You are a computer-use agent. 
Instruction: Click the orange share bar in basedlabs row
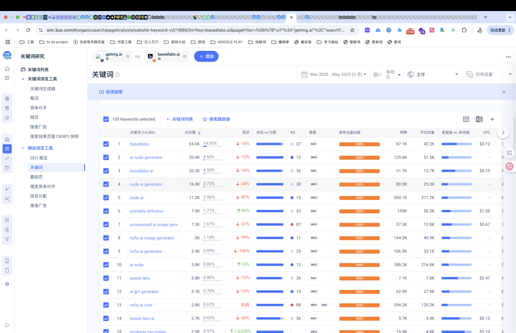359,144
